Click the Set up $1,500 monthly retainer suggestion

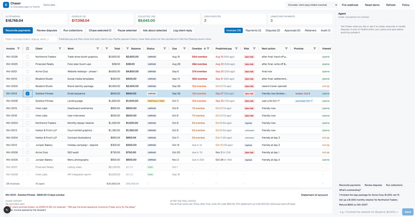click(x=368, y=200)
